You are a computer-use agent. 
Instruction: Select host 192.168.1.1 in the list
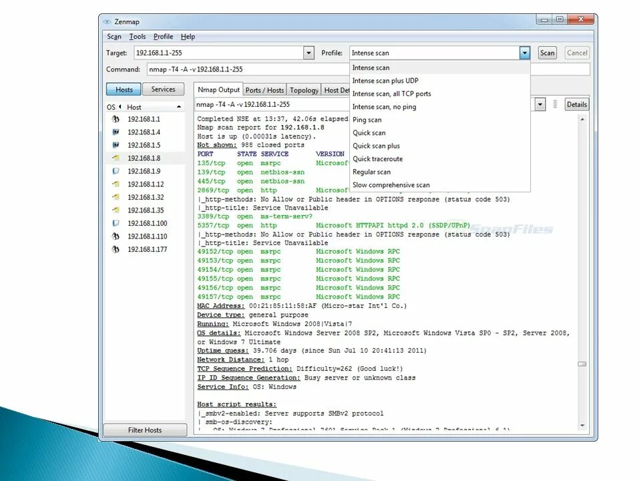144,119
